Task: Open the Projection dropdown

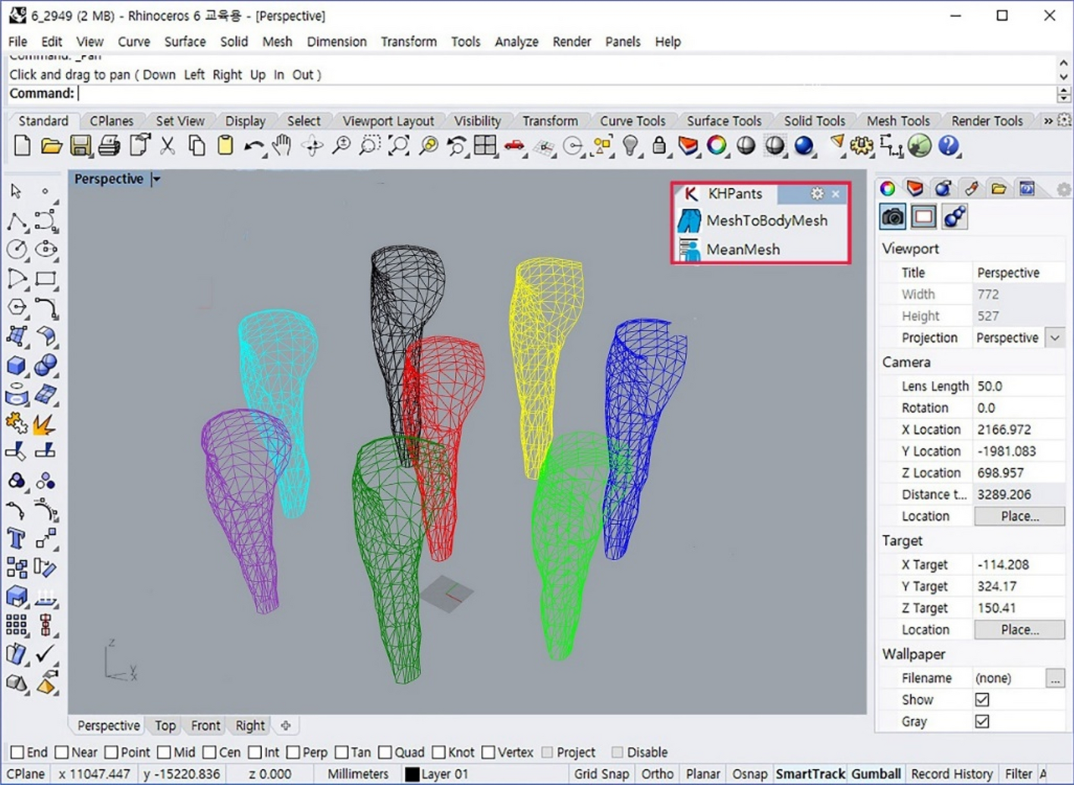Action: pyautogui.click(x=1055, y=338)
